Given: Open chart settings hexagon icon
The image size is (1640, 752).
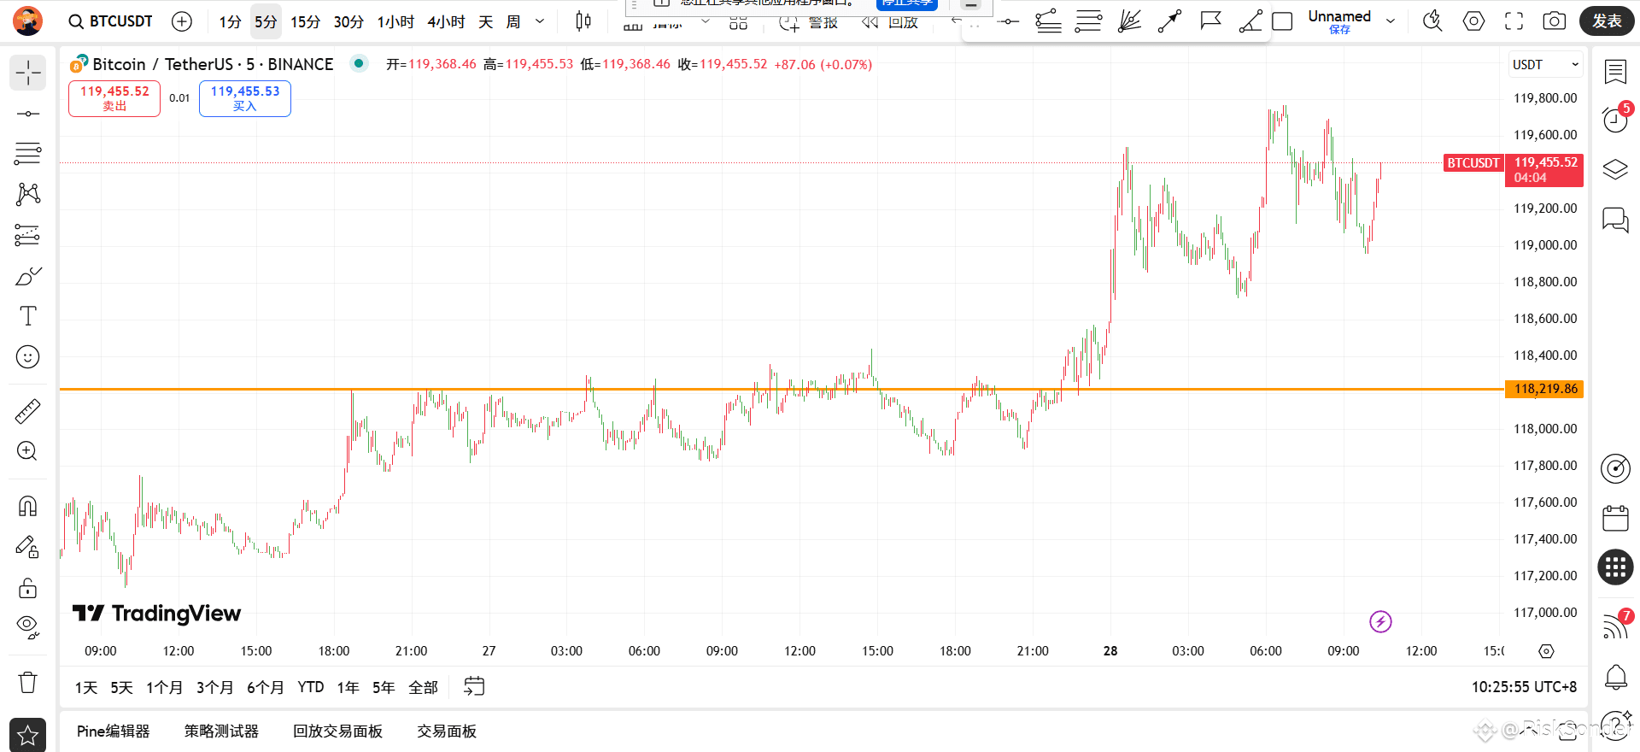Looking at the screenshot, I should click(x=1473, y=21).
